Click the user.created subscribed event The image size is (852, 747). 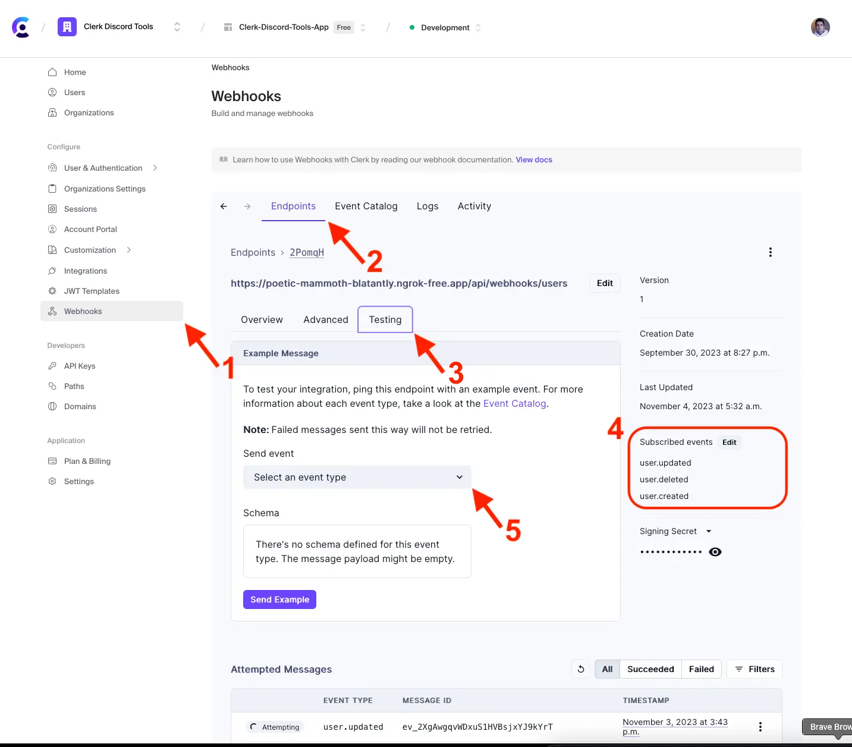[664, 496]
